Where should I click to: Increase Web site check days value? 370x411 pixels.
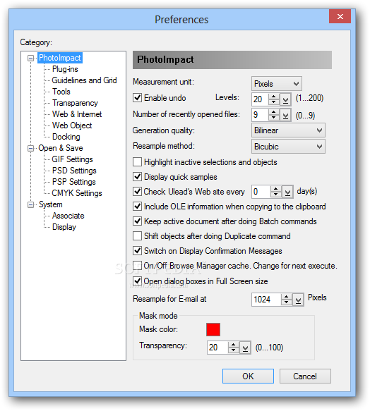tap(275, 189)
